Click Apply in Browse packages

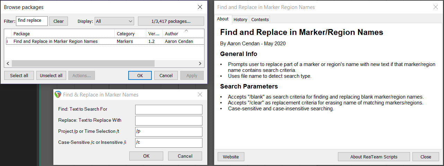tap(192, 75)
